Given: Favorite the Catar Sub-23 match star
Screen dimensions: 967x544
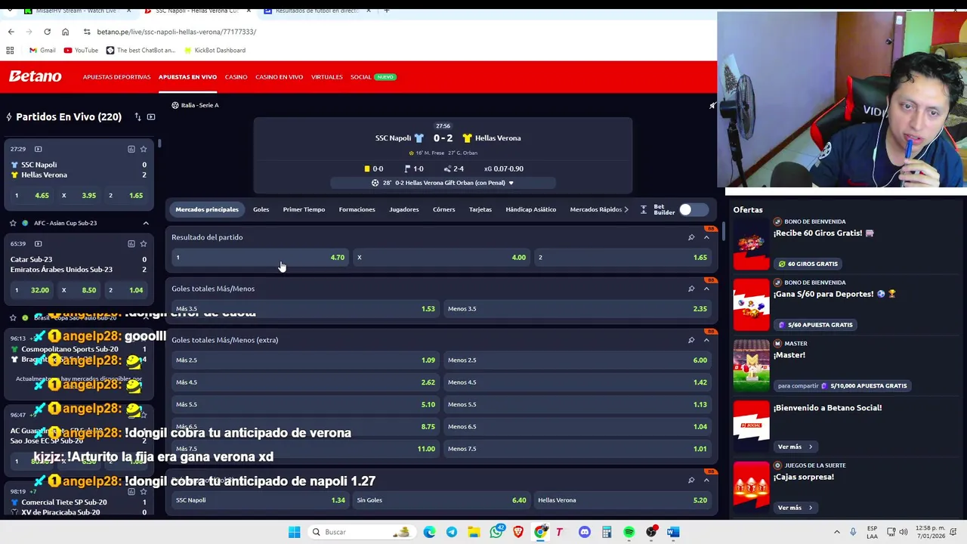Looking at the screenshot, I should [144, 243].
